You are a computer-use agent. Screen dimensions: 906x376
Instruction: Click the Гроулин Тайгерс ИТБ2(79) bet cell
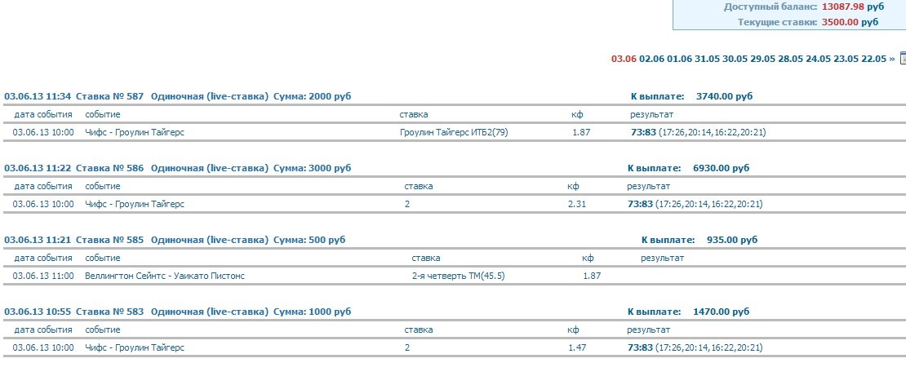[x=454, y=132]
